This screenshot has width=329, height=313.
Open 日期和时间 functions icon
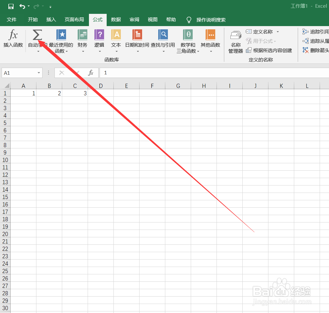click(137, 34)
